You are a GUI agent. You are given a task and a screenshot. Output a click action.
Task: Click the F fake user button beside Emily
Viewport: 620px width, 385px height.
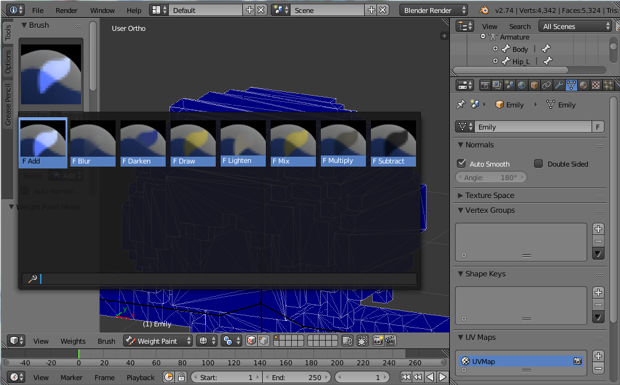(598, 126)
